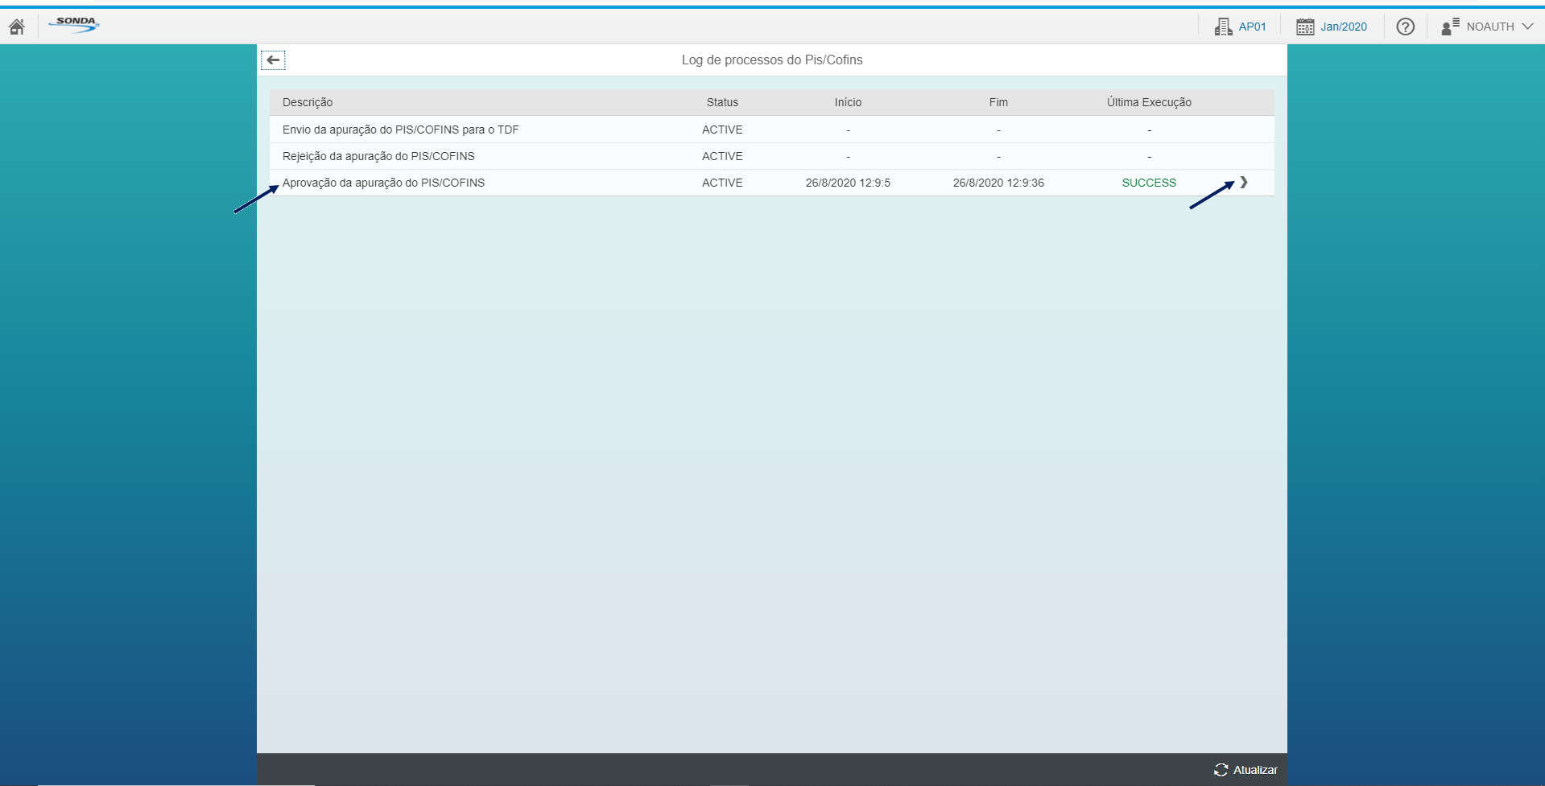1545x786 pixels.
Task: Select the AP01 company link
Action: pyautogui.click(x=1252, y=27)
